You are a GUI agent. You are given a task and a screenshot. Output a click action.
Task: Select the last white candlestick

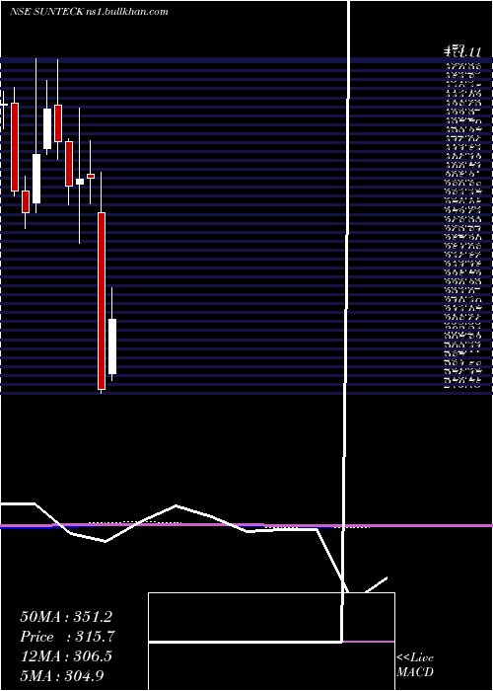coord(112,346)
